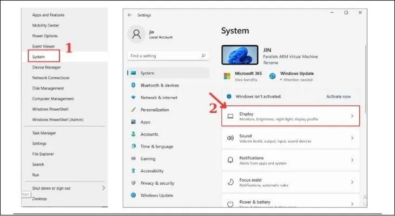Click the System monitor icon in sidebar
This screenshot has height=216, width=395.
(134, 73)
